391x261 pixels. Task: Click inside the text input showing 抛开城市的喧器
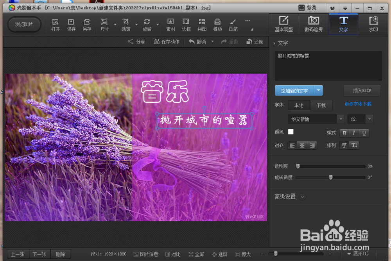328,64
